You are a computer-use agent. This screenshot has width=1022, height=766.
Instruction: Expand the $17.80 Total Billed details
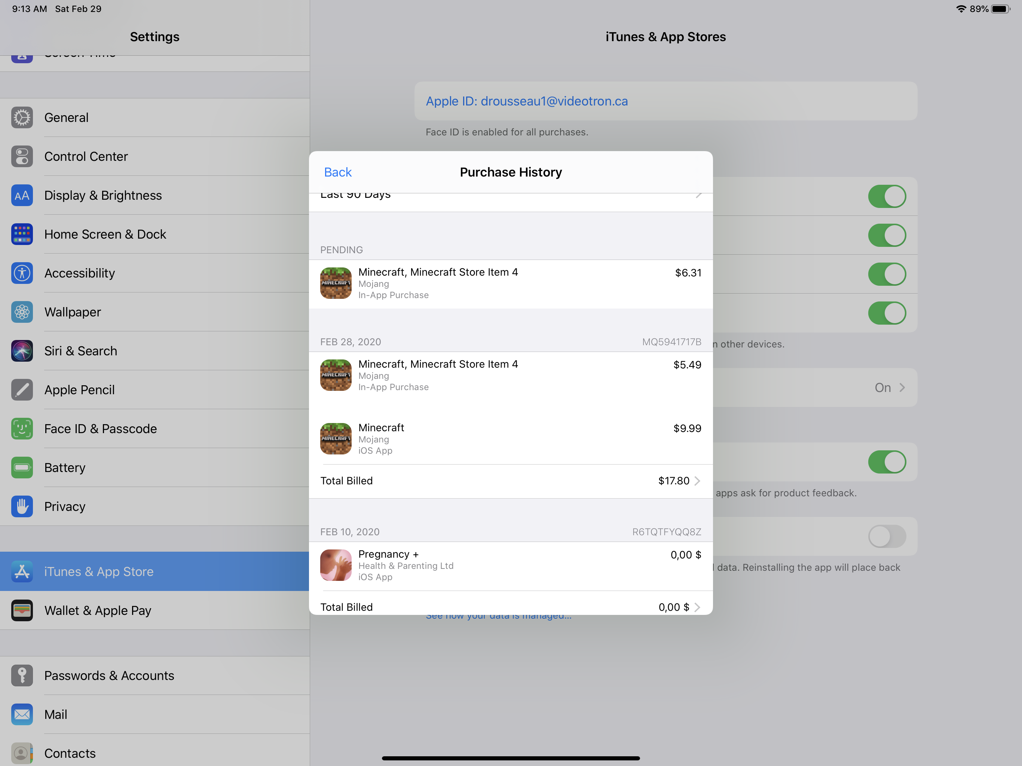[697, 481]
